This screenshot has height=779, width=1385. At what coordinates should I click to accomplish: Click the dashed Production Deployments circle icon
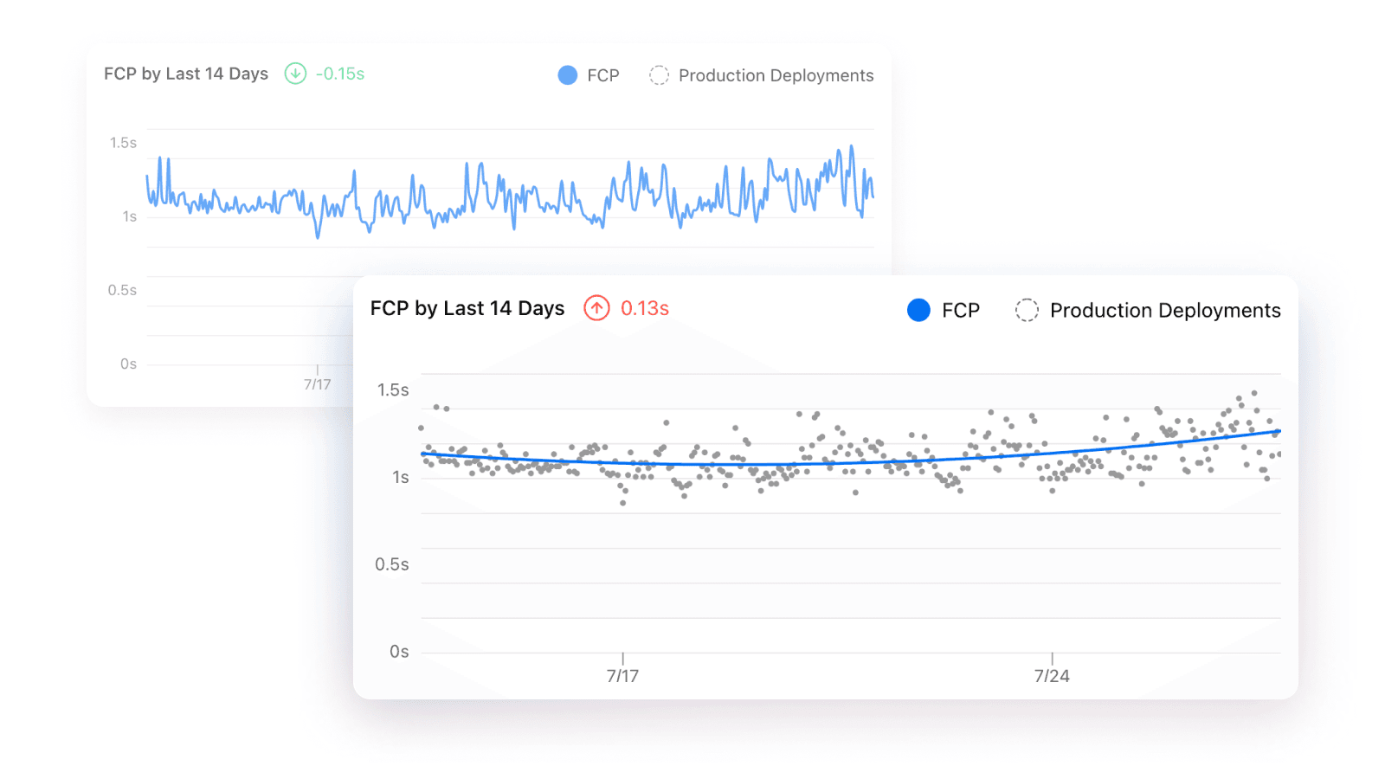coord(1027,310)
